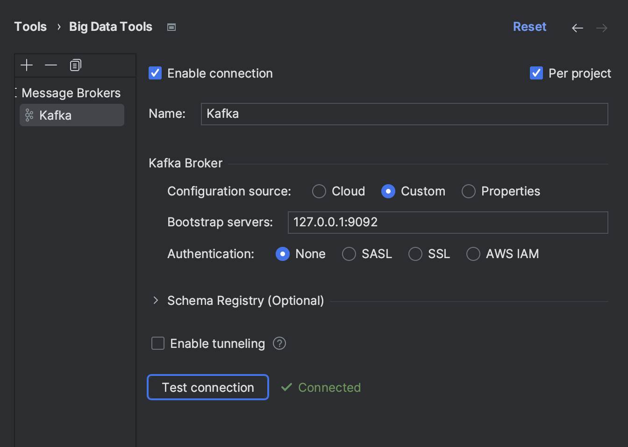This screenshot has width=628, height=447.
Task: Click the Kafka Broker section heading
Action: click(186, 163)
